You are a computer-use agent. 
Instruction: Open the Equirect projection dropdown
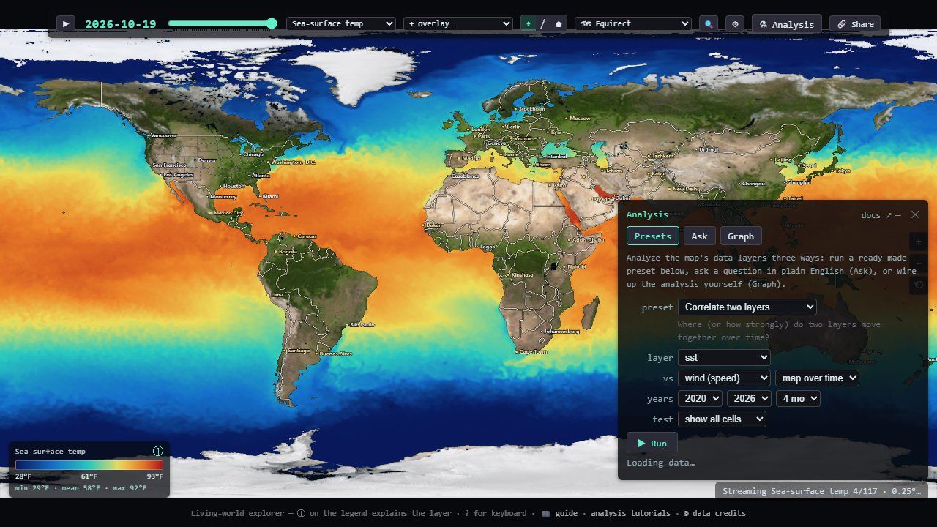[633, 23]
